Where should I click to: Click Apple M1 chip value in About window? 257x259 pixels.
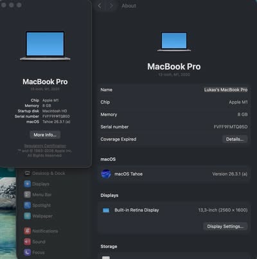coord(50,100)
